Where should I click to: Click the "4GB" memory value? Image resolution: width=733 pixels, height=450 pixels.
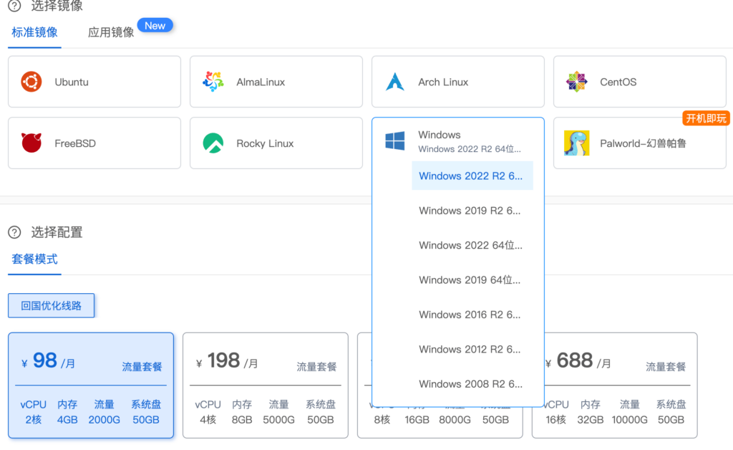click(67, 420)
